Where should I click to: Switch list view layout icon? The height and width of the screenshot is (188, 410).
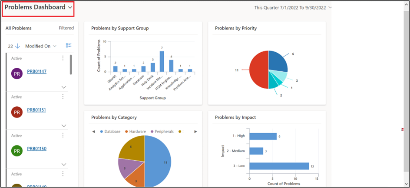[69, 46]
